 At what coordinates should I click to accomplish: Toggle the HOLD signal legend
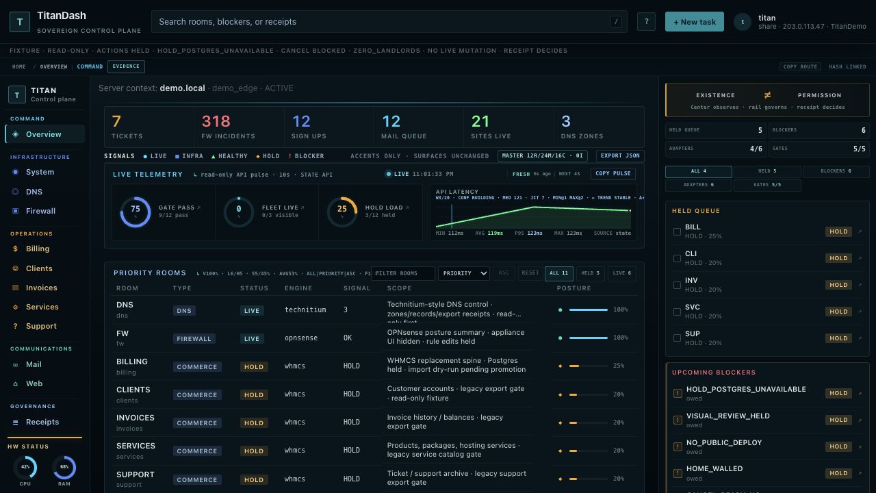coord(268,156)
